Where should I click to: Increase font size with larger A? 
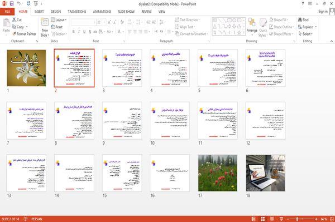pos(109,22)
